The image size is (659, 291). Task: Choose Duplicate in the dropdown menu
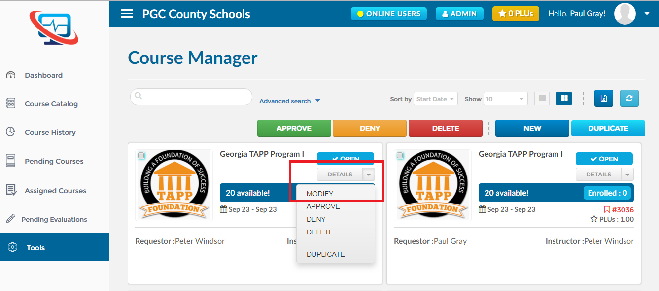(x=325, y=254)
